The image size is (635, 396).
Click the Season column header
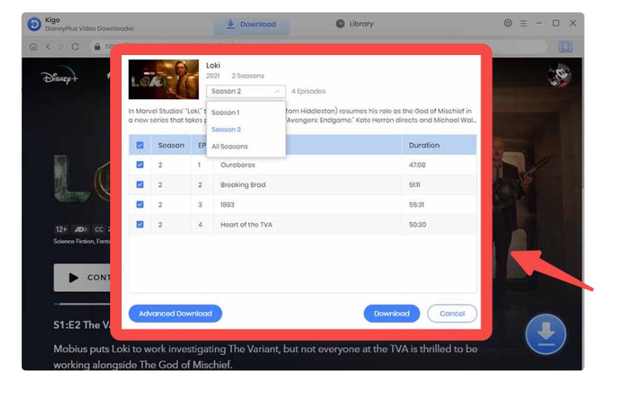click(171, 145)
